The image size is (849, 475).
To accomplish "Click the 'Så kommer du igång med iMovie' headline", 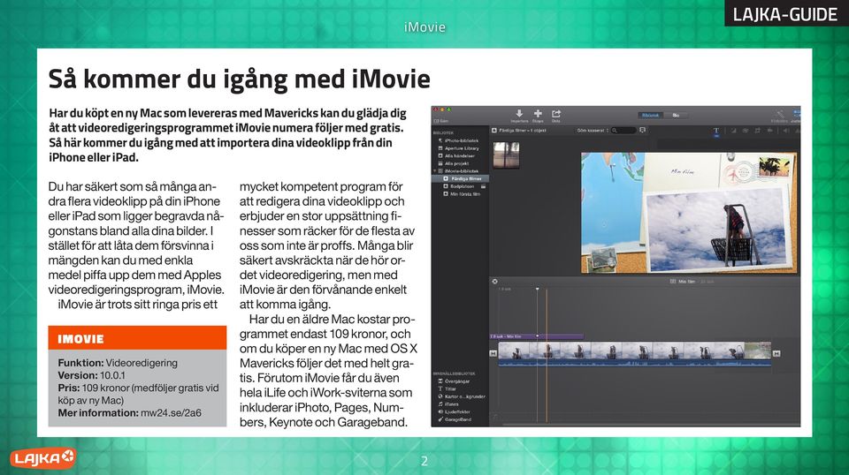I will (x=240, y=79).
